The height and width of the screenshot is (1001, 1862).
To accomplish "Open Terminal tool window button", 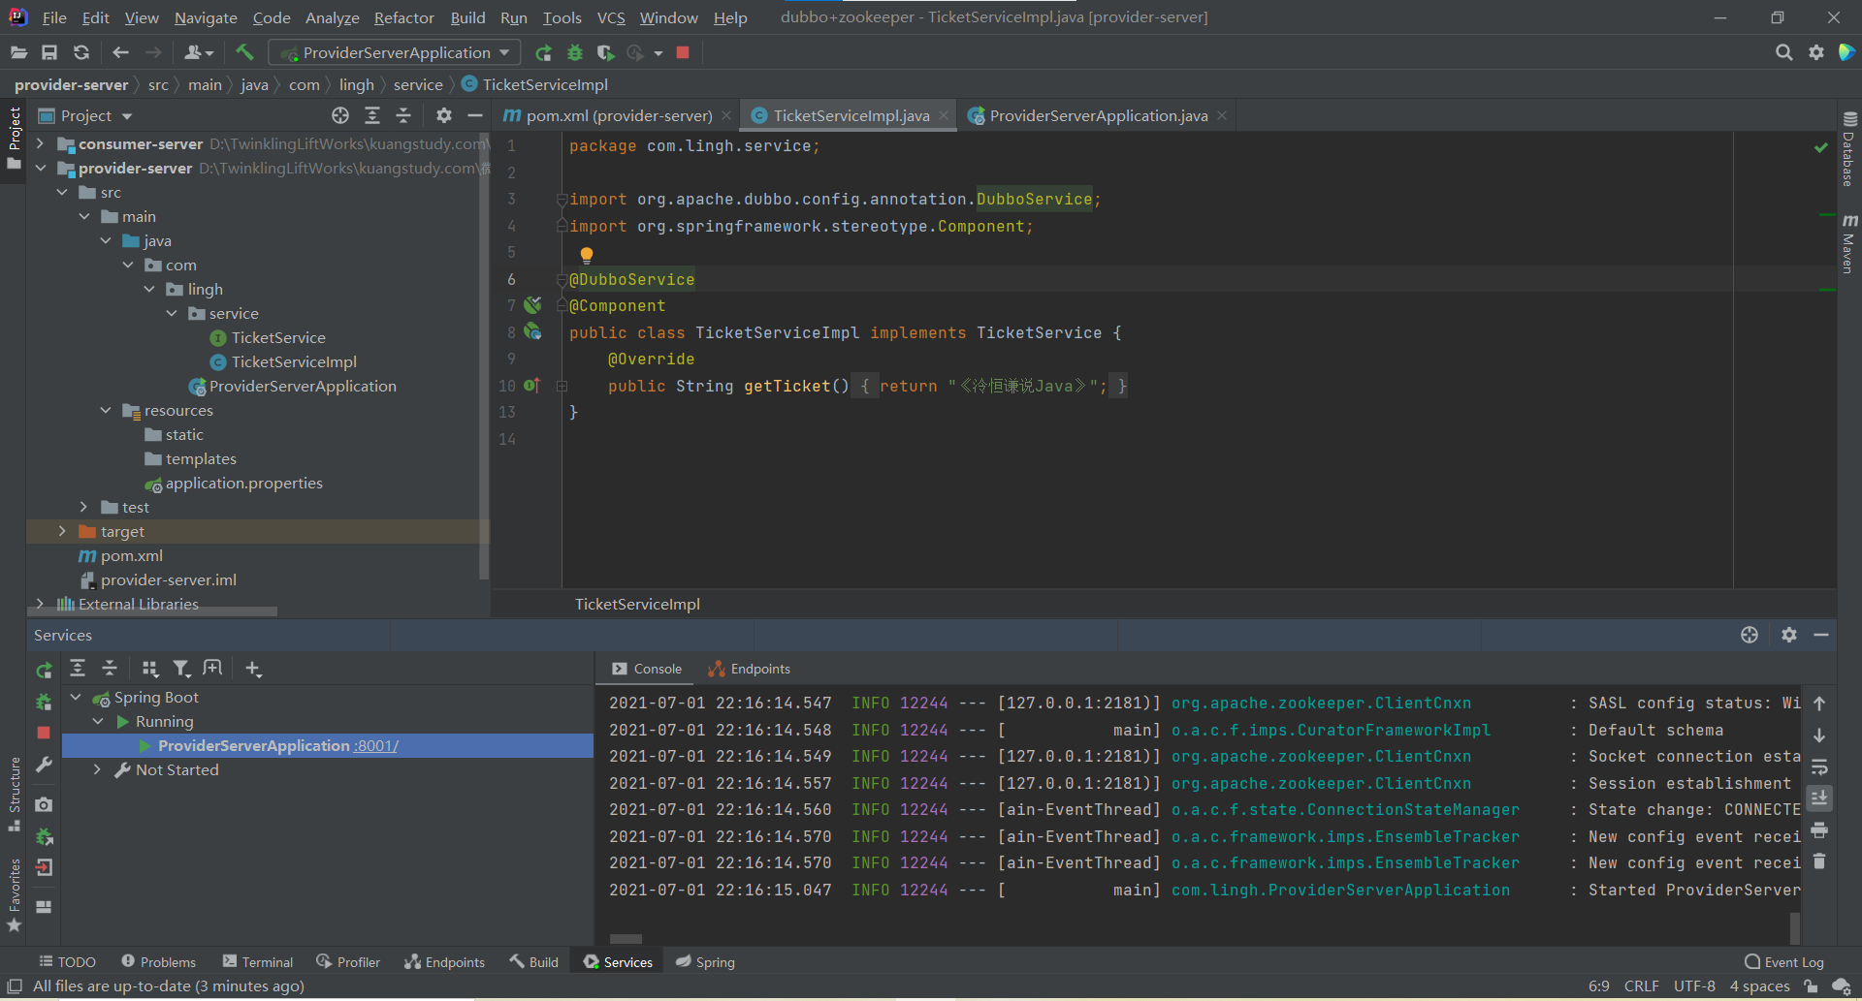I will pos(258,962).
